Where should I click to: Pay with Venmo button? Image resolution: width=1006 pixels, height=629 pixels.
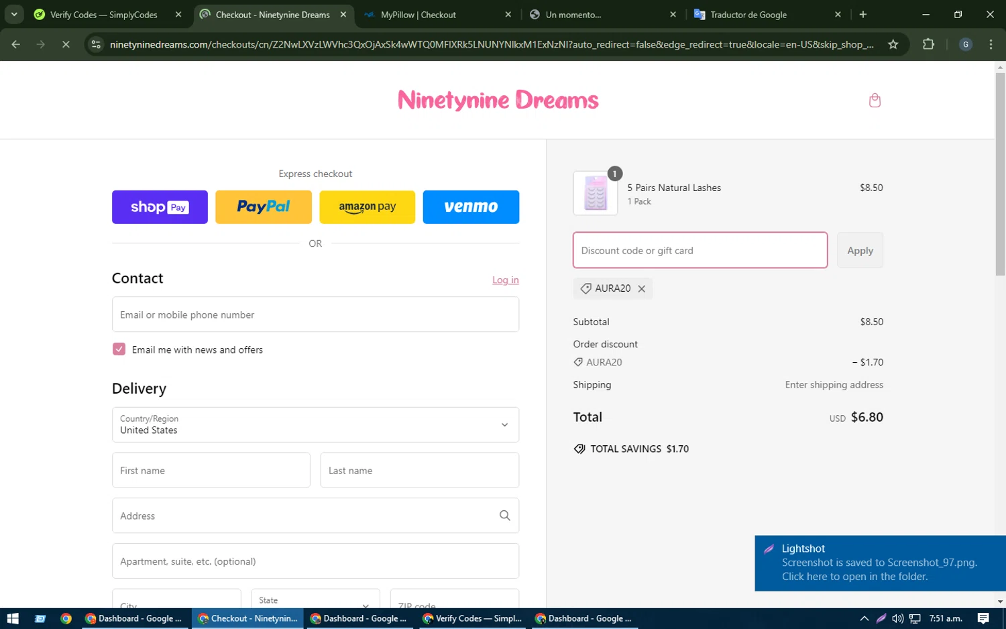(471, 207)
